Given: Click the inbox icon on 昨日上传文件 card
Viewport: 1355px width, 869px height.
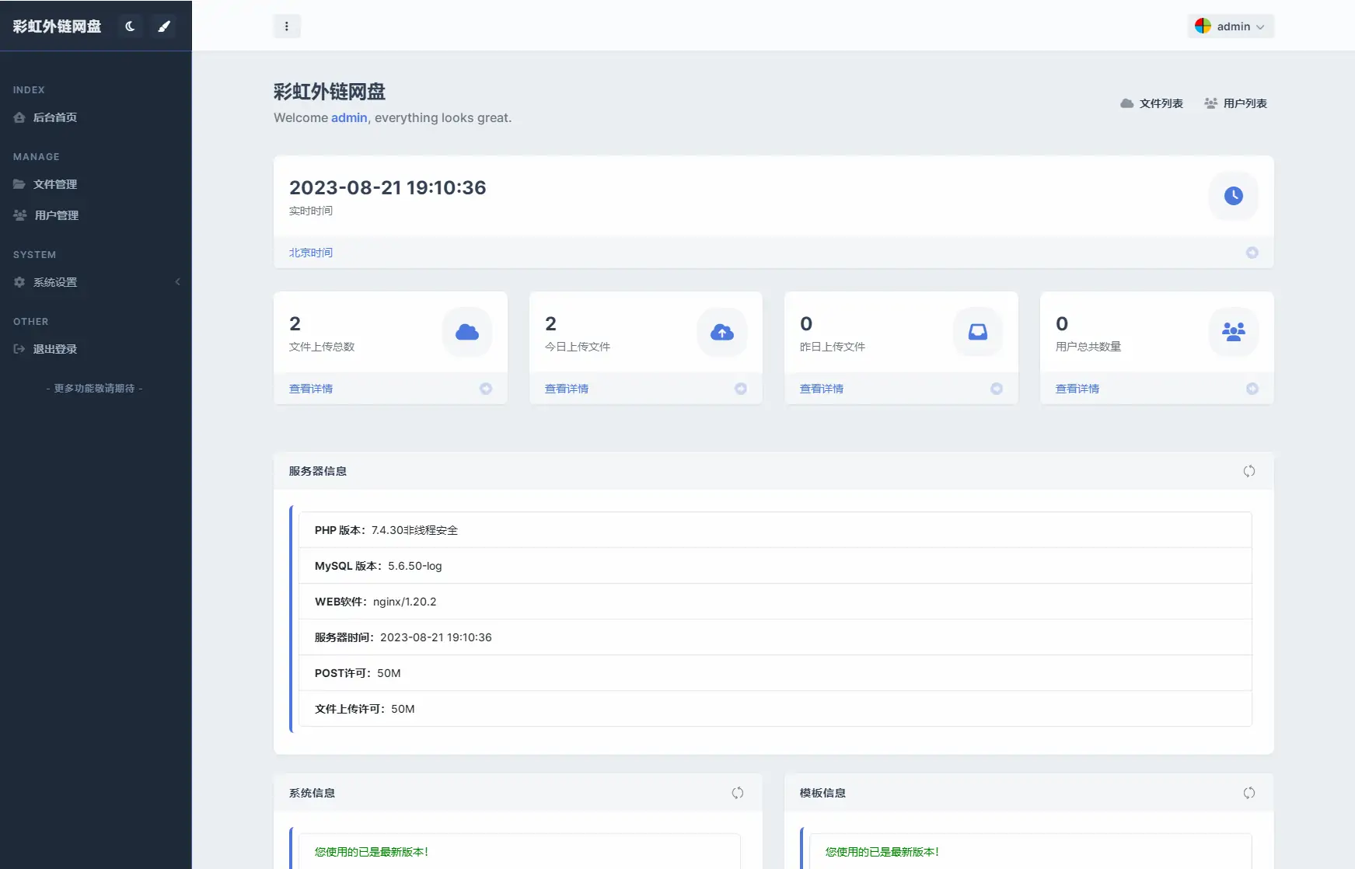Looking at the screenshot, I should [977, 332].
